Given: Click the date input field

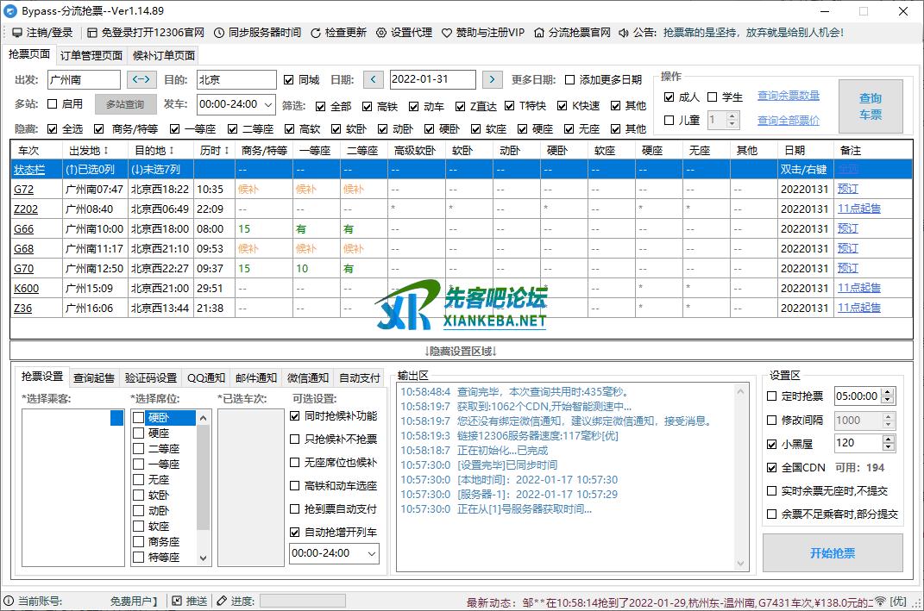Looking at the screenshot, I should pos(432,79).
